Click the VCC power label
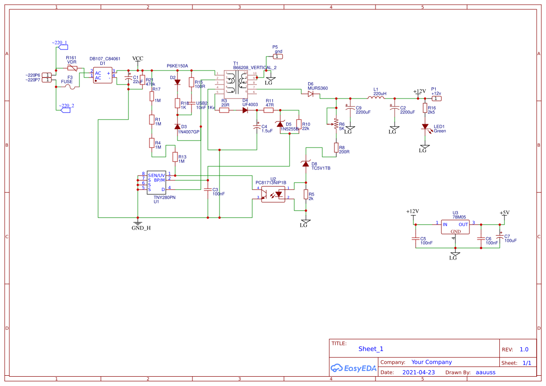Screen dimensions: 546x386 (x=137, y=58)
